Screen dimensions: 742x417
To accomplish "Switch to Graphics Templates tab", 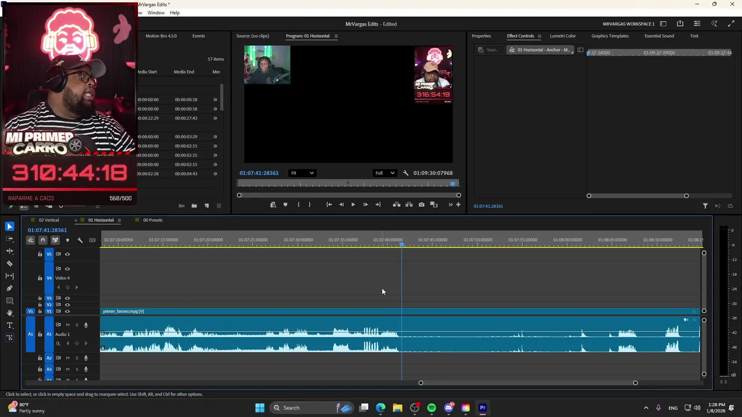I will click(x=610, y=36).
